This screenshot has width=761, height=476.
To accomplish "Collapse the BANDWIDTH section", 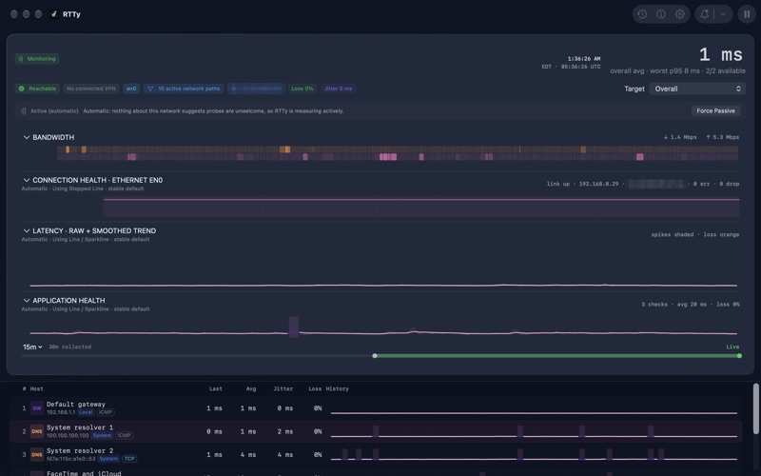I will click(27, 137).
